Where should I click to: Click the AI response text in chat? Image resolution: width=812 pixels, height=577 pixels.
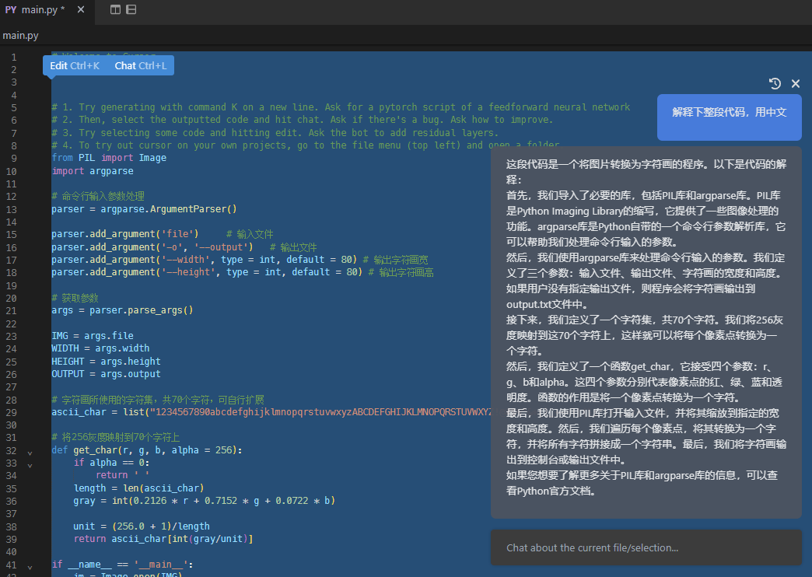646,328
